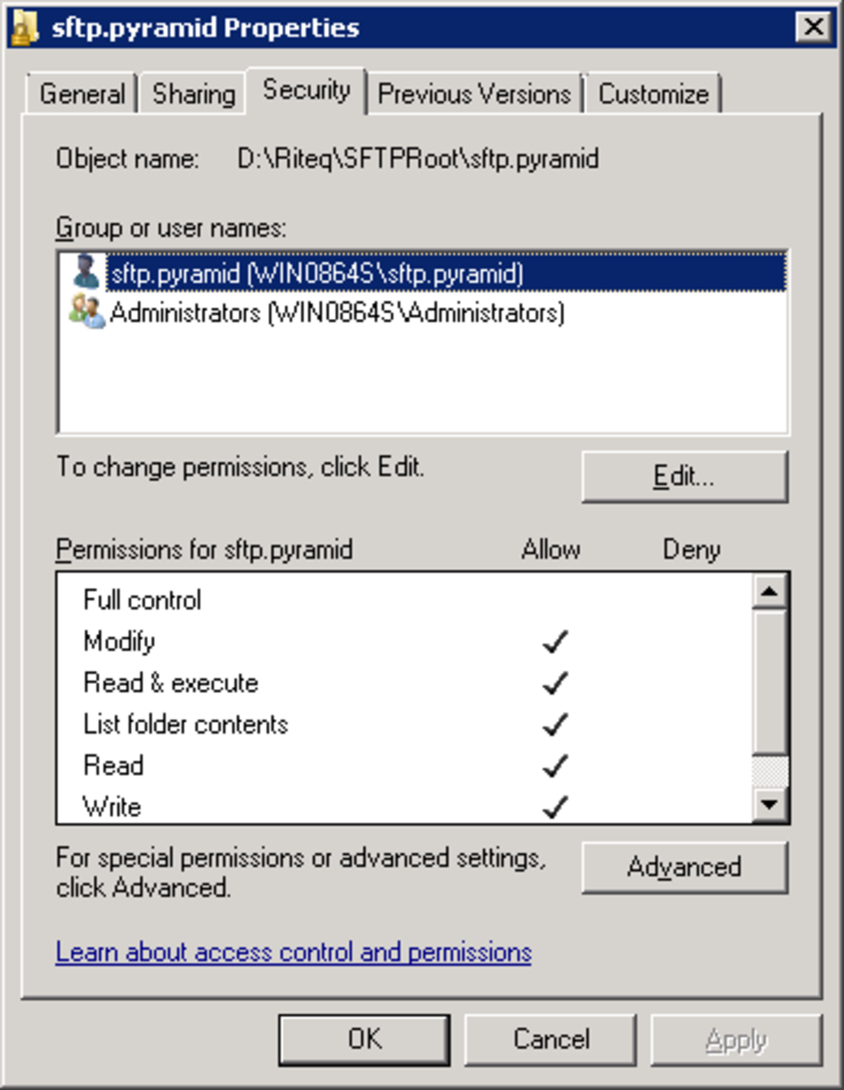This screenshot has width=844, height=1090.
Task: Confirm changes with the OK button
Action: (x=363, y=1039)
